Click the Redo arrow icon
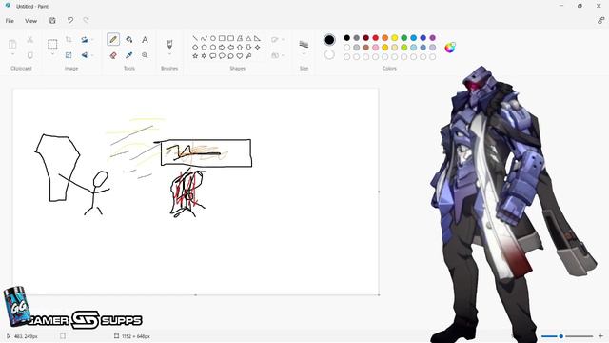This screenshot has height=343, width=609. point(86,21)
